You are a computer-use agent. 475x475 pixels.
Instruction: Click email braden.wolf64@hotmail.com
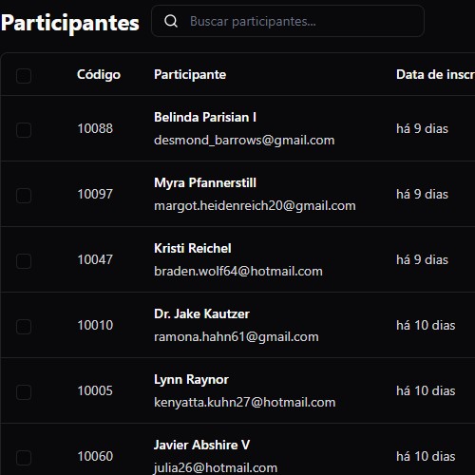click(238, 272)
